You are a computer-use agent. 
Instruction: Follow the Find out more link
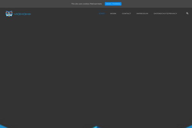pyautogui.click(x=96, y=4)
